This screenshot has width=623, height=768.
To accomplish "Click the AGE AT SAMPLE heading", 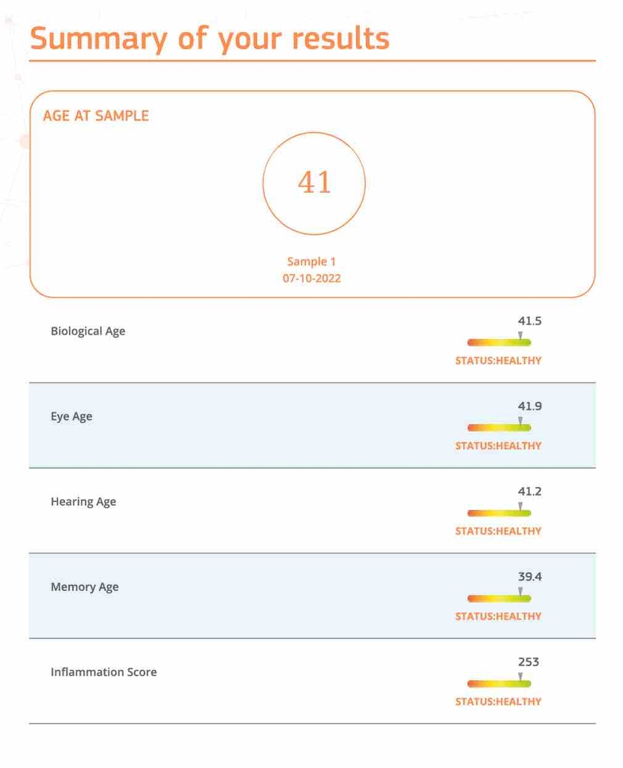I will tap(96, 115).
